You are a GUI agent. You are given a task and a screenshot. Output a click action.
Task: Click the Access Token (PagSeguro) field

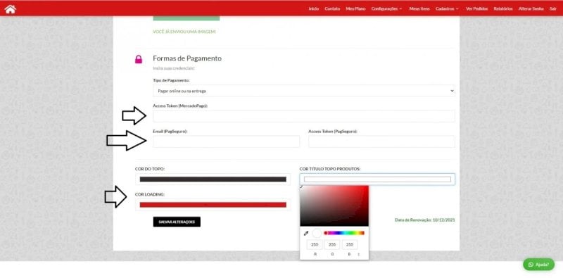pos(381,141)
